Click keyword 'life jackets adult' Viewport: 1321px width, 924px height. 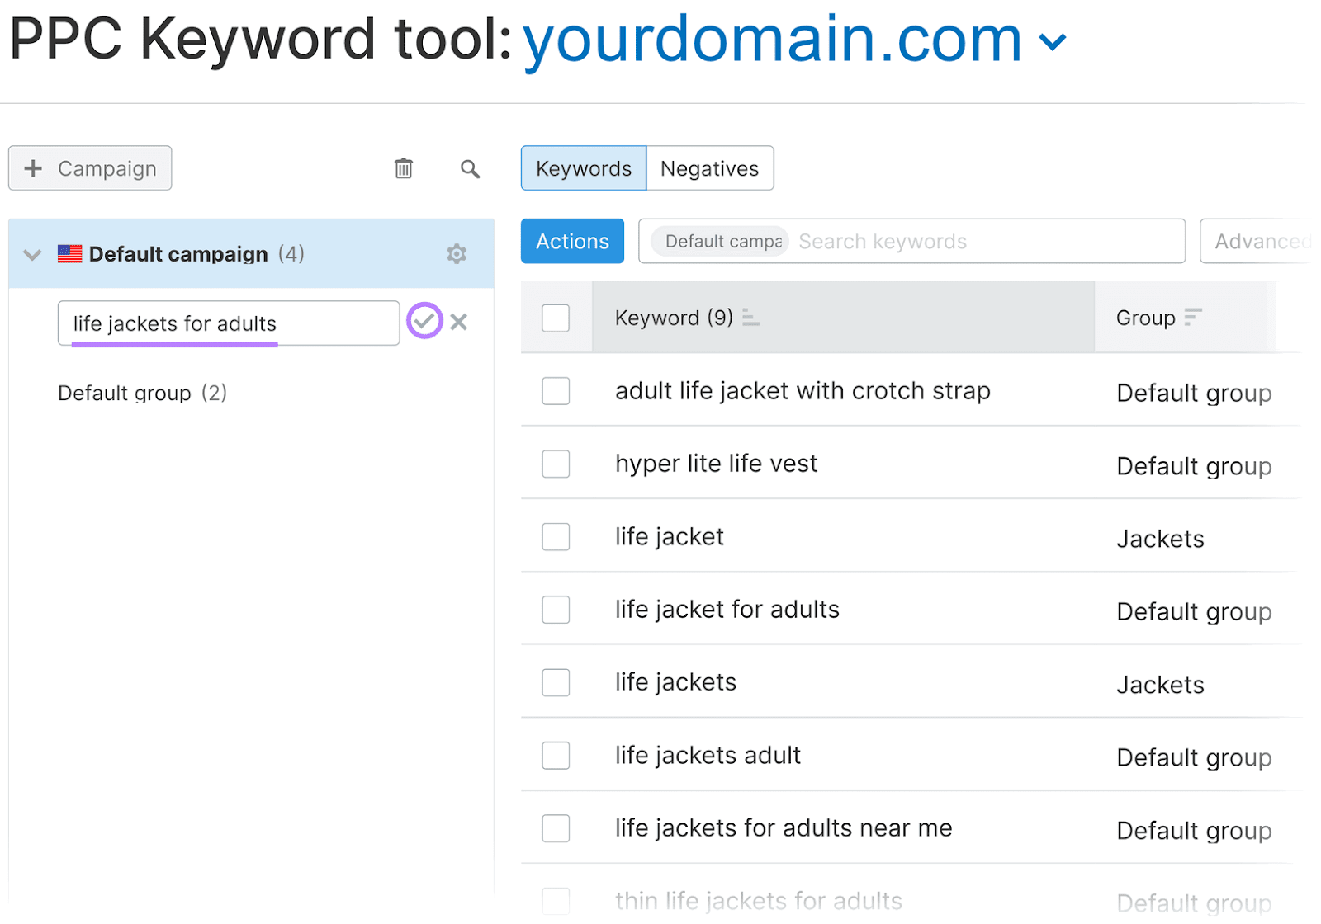(x=708, y=755)
